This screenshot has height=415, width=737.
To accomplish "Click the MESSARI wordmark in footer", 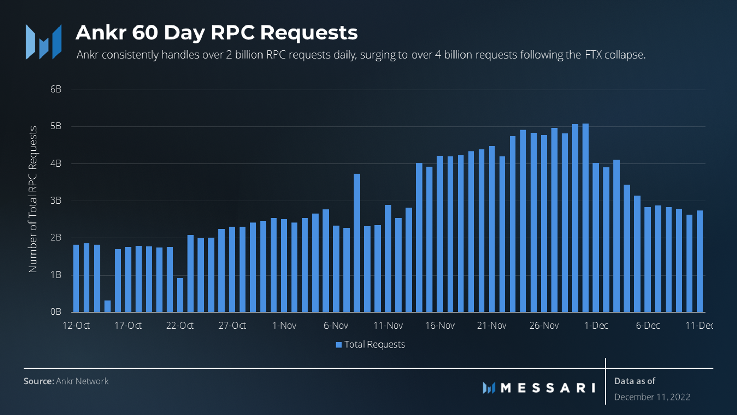I will pyautogui.click(x=548, y=388).
